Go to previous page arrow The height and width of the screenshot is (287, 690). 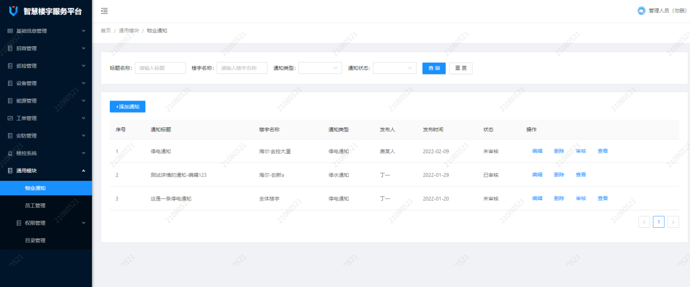pyautogui.click(x=644, y=222)
